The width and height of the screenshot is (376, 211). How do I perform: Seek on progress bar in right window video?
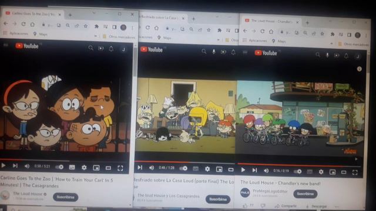299,165
